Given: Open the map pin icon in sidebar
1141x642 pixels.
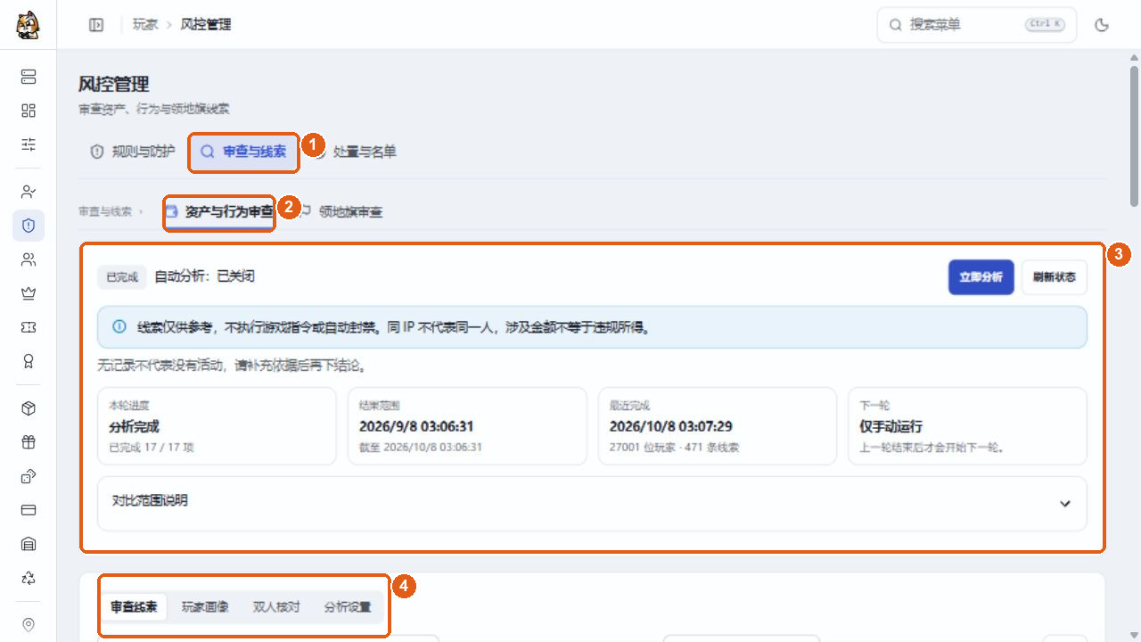Looking at the screenshot, I should pyautogui.click(x=29, y=625).
